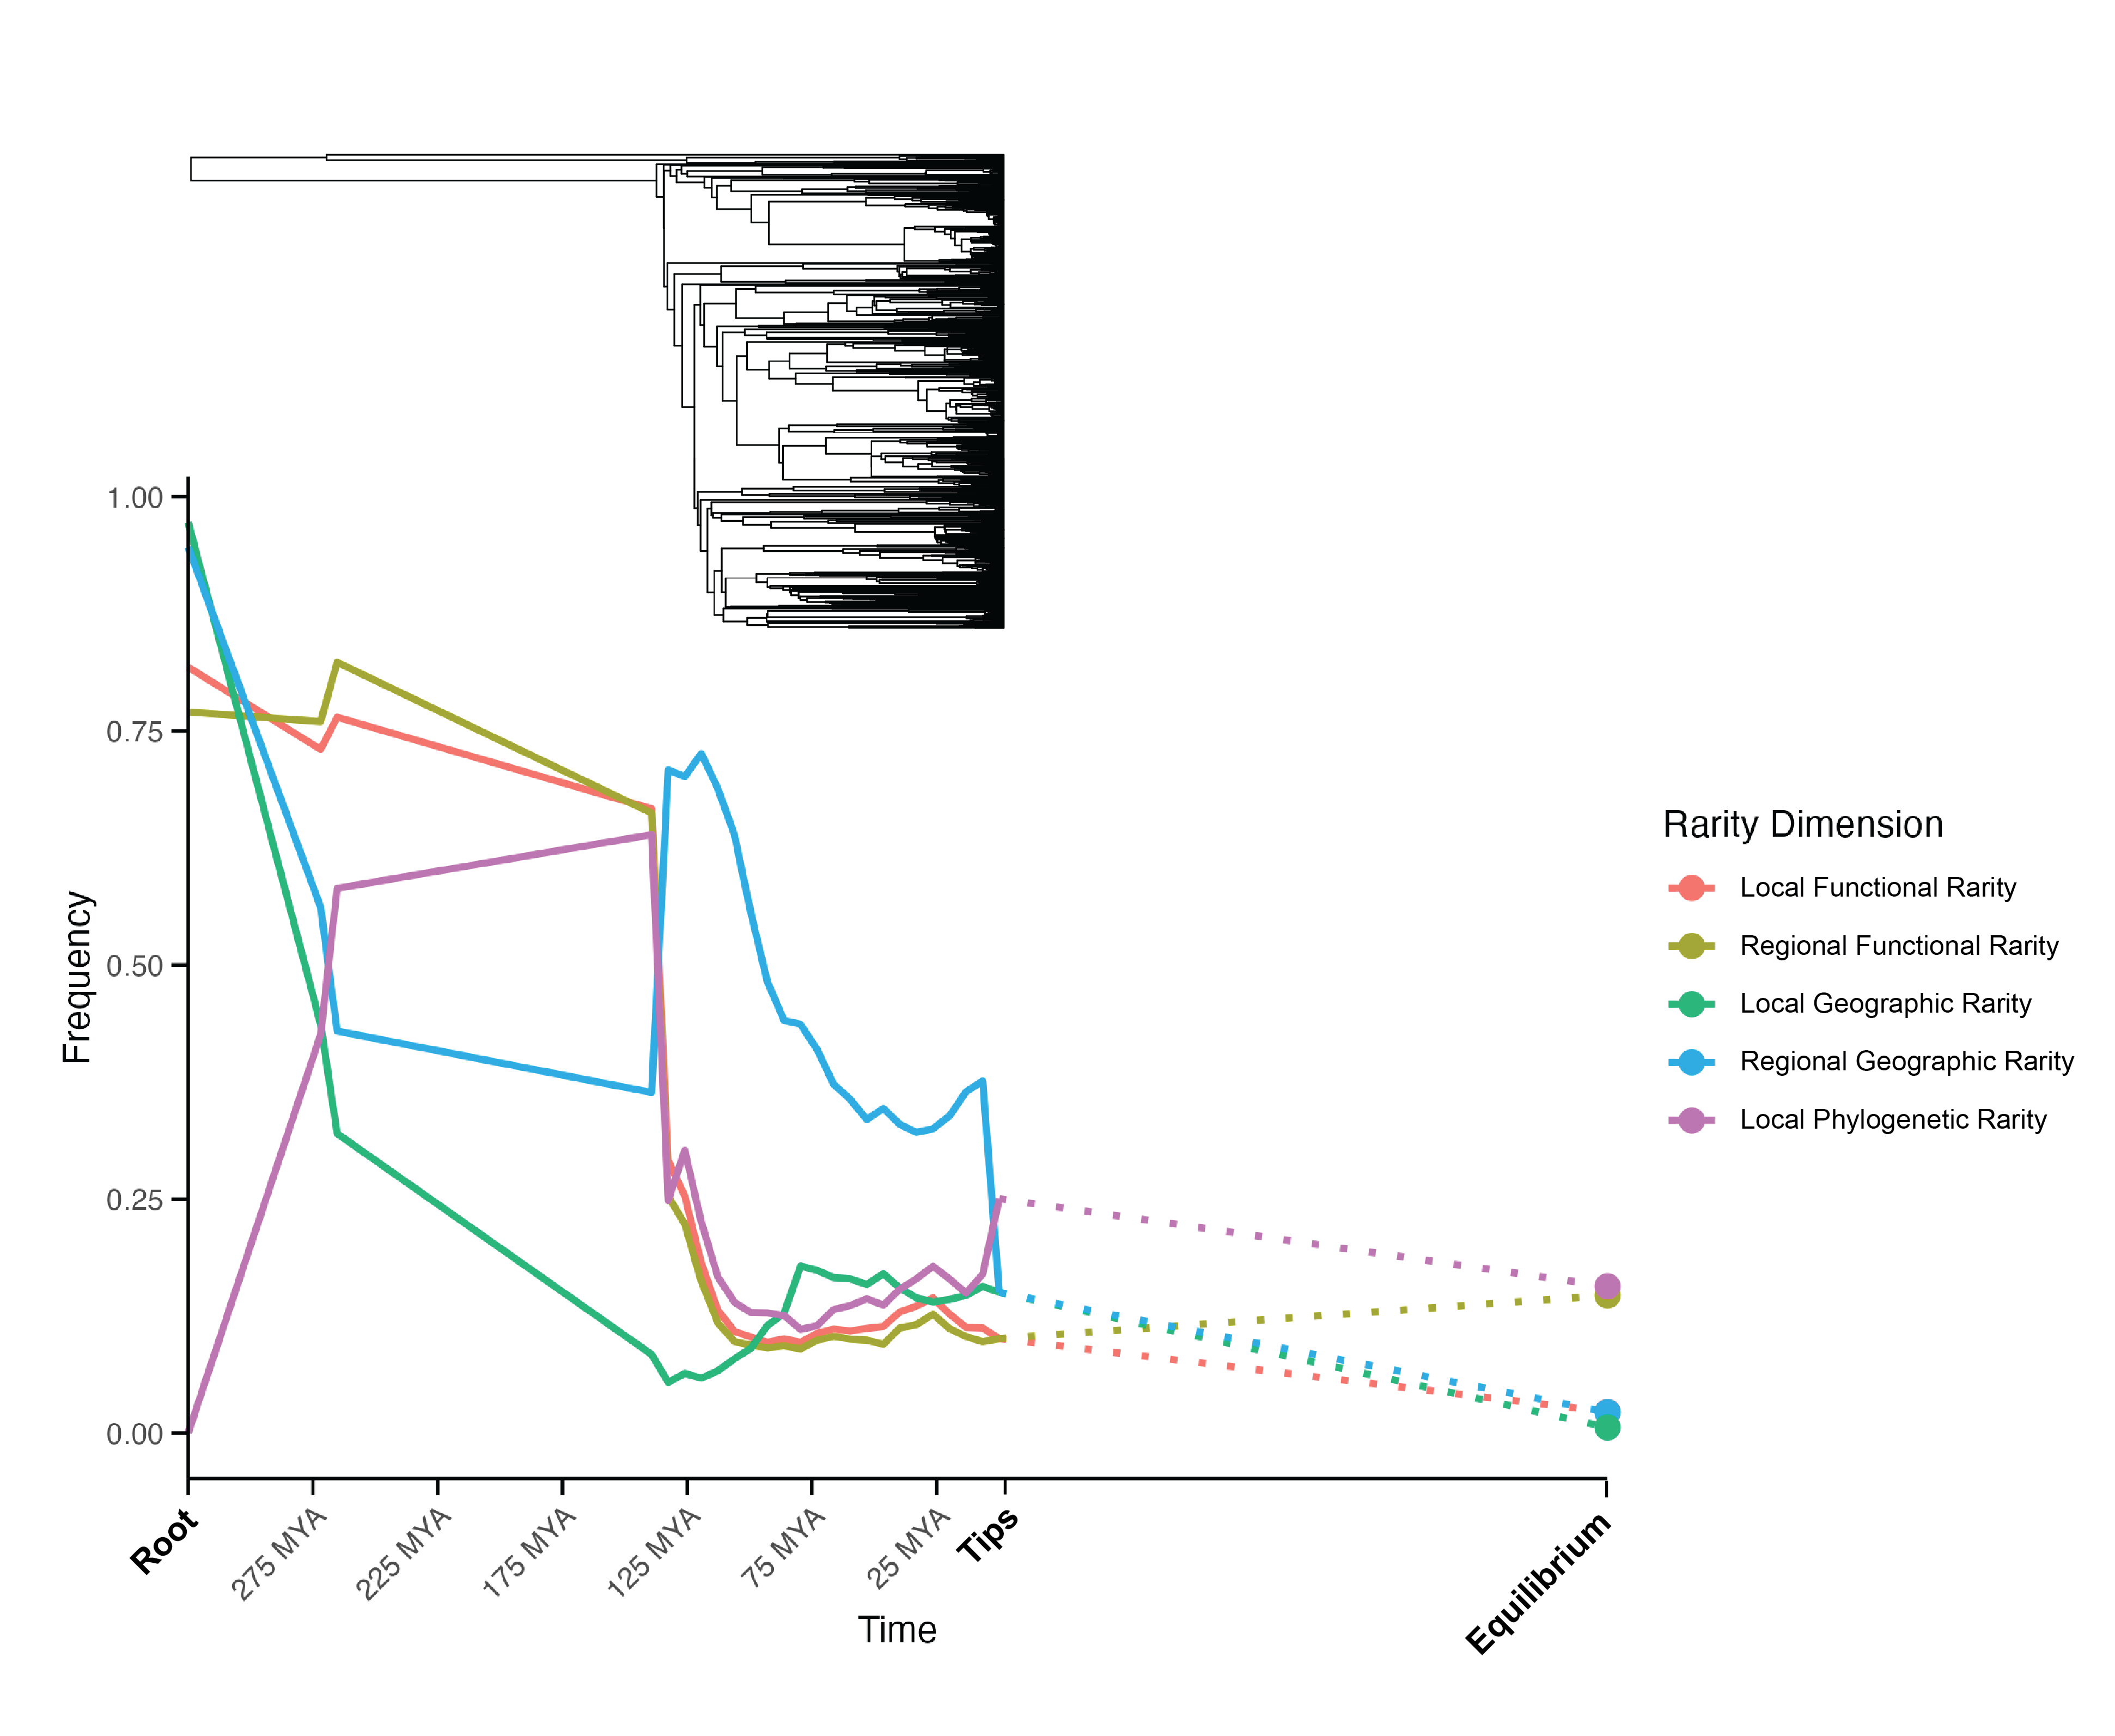Click the Time x-axis title
2115x1736 pixels.
coord(897,1630)
